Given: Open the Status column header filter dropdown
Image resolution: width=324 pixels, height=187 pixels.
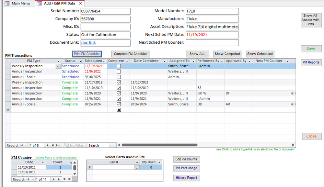Looking at the screenshot, I should (81, 60).
